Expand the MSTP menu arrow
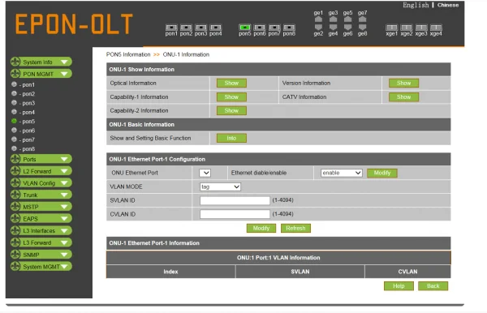 [65, 207]
